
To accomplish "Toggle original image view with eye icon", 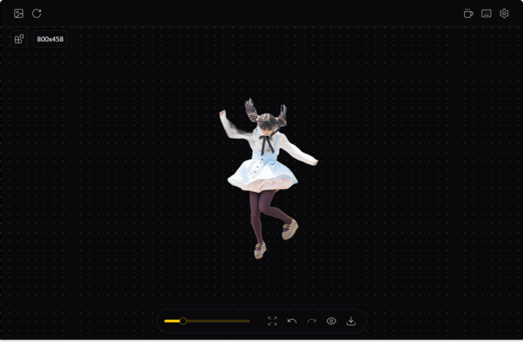I will tap(331, 321).
